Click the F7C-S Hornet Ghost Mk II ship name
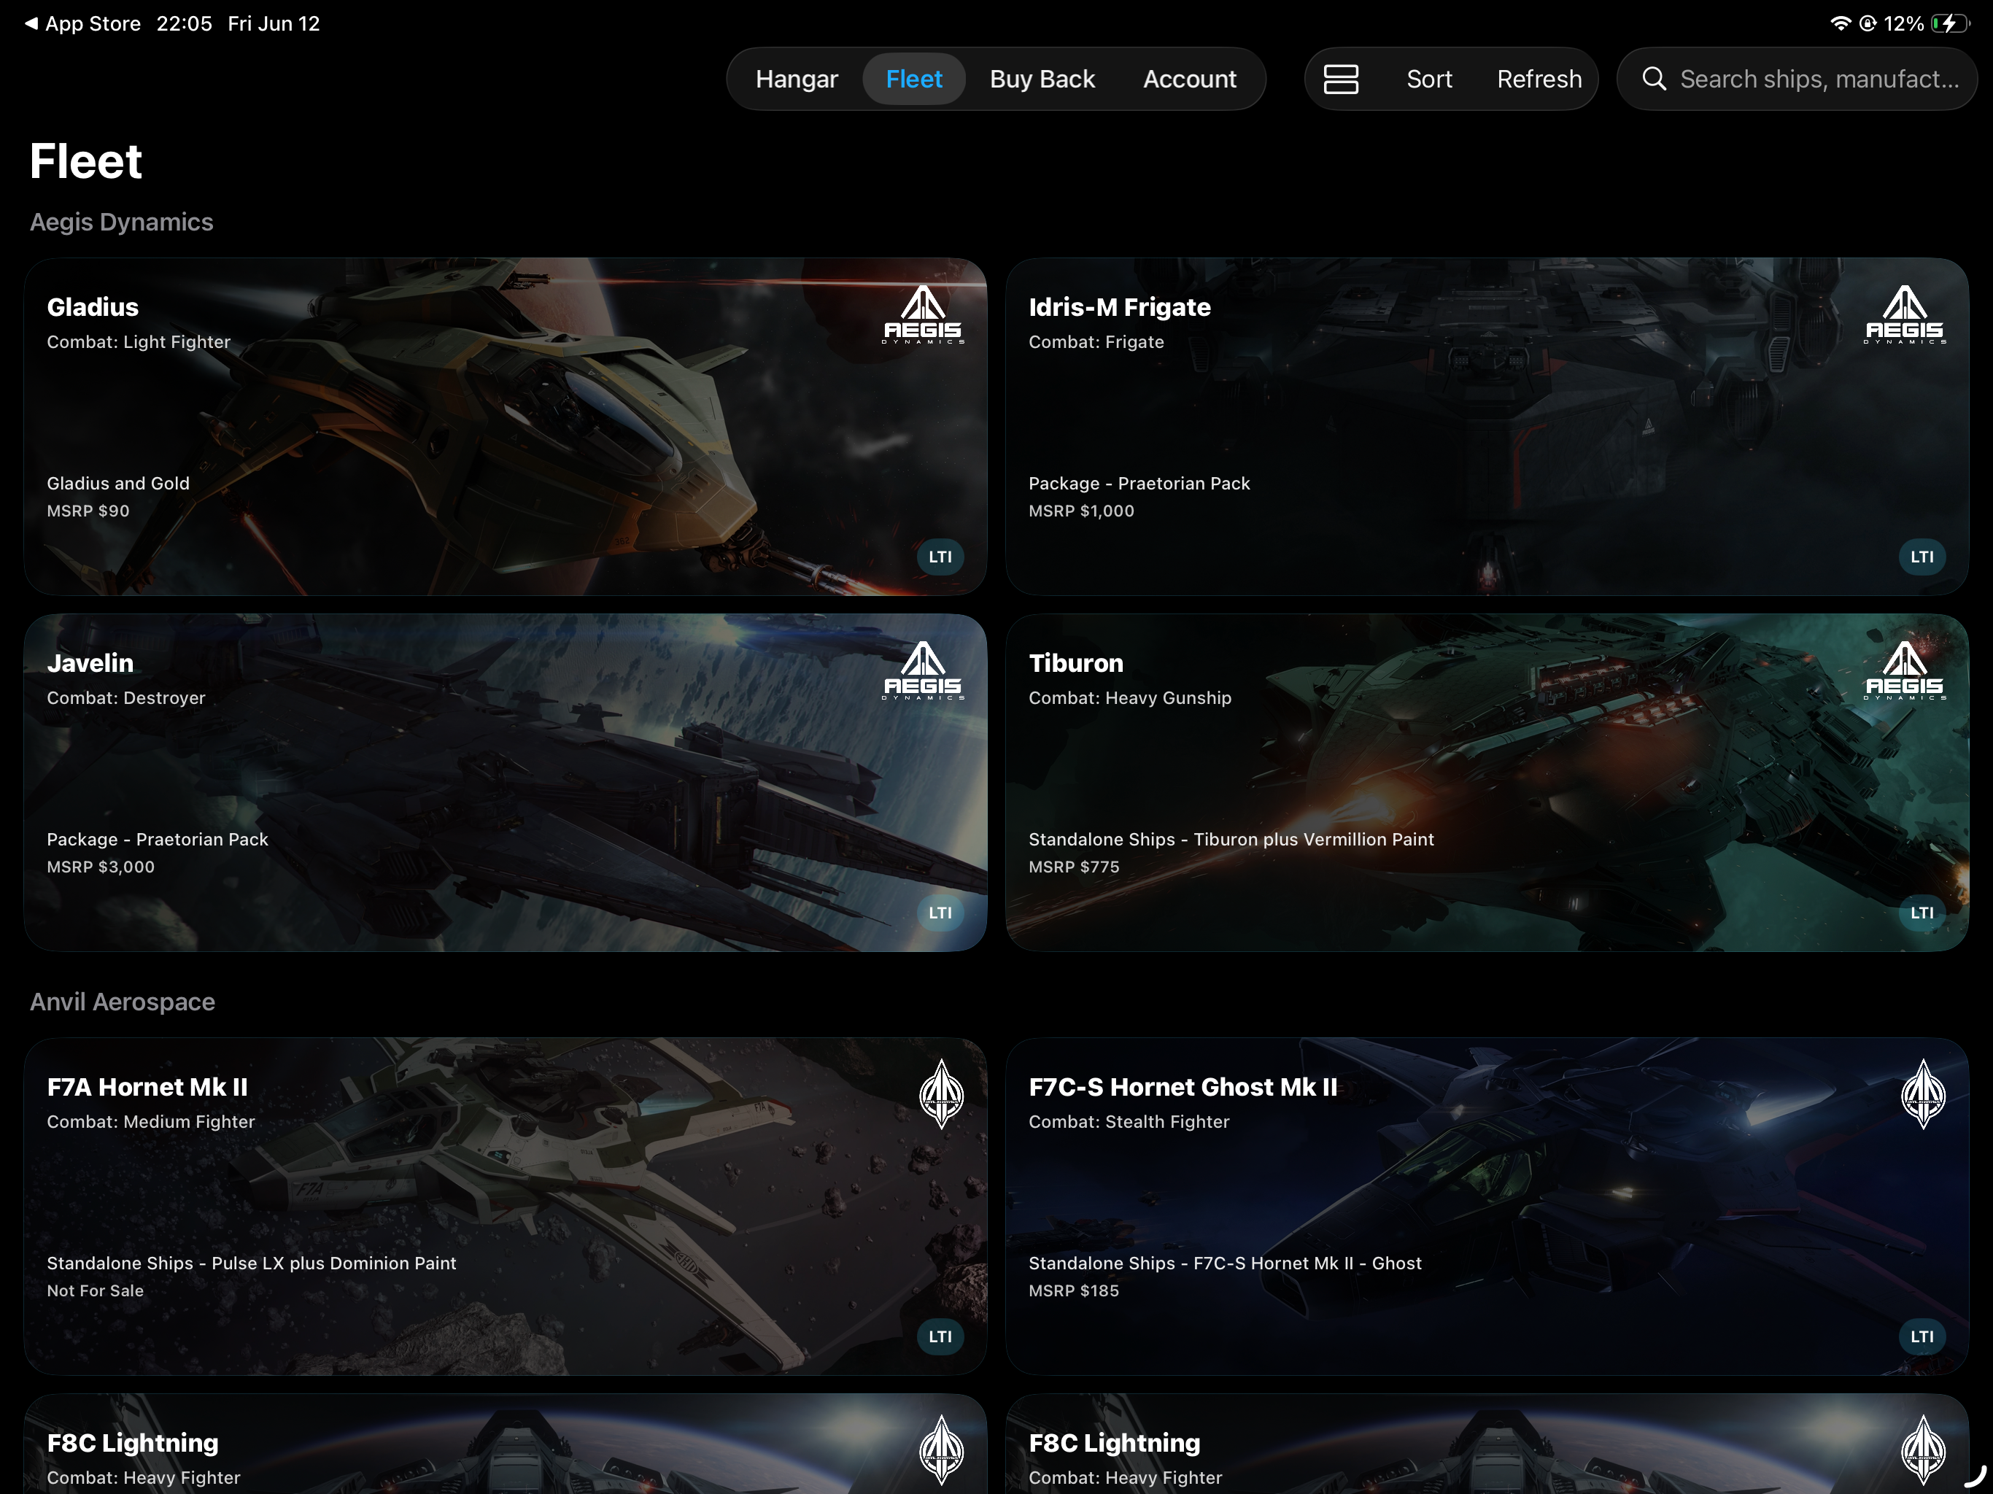 (1183, 1087)
